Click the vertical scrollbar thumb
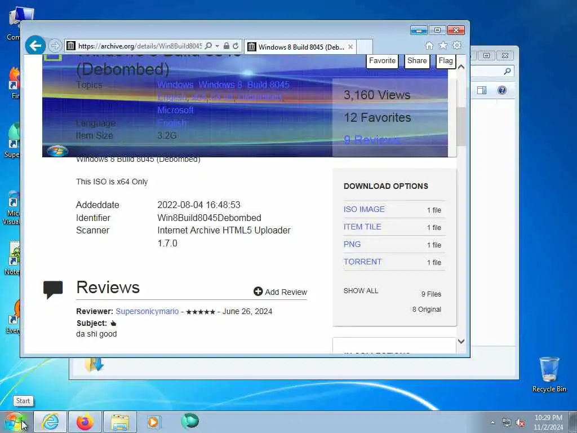Viewport: 577px width, 433px height. pos(461,126)
